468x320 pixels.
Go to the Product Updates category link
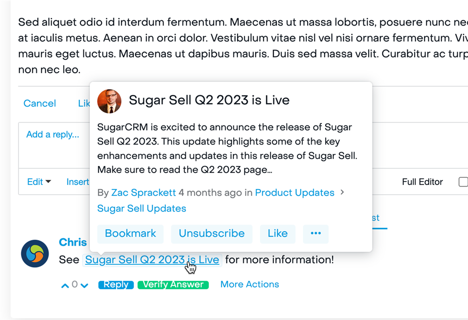point(295,193)
